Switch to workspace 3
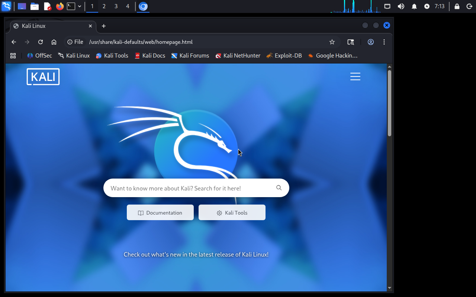This screenshot has width=476, height=297. (116, 6)
